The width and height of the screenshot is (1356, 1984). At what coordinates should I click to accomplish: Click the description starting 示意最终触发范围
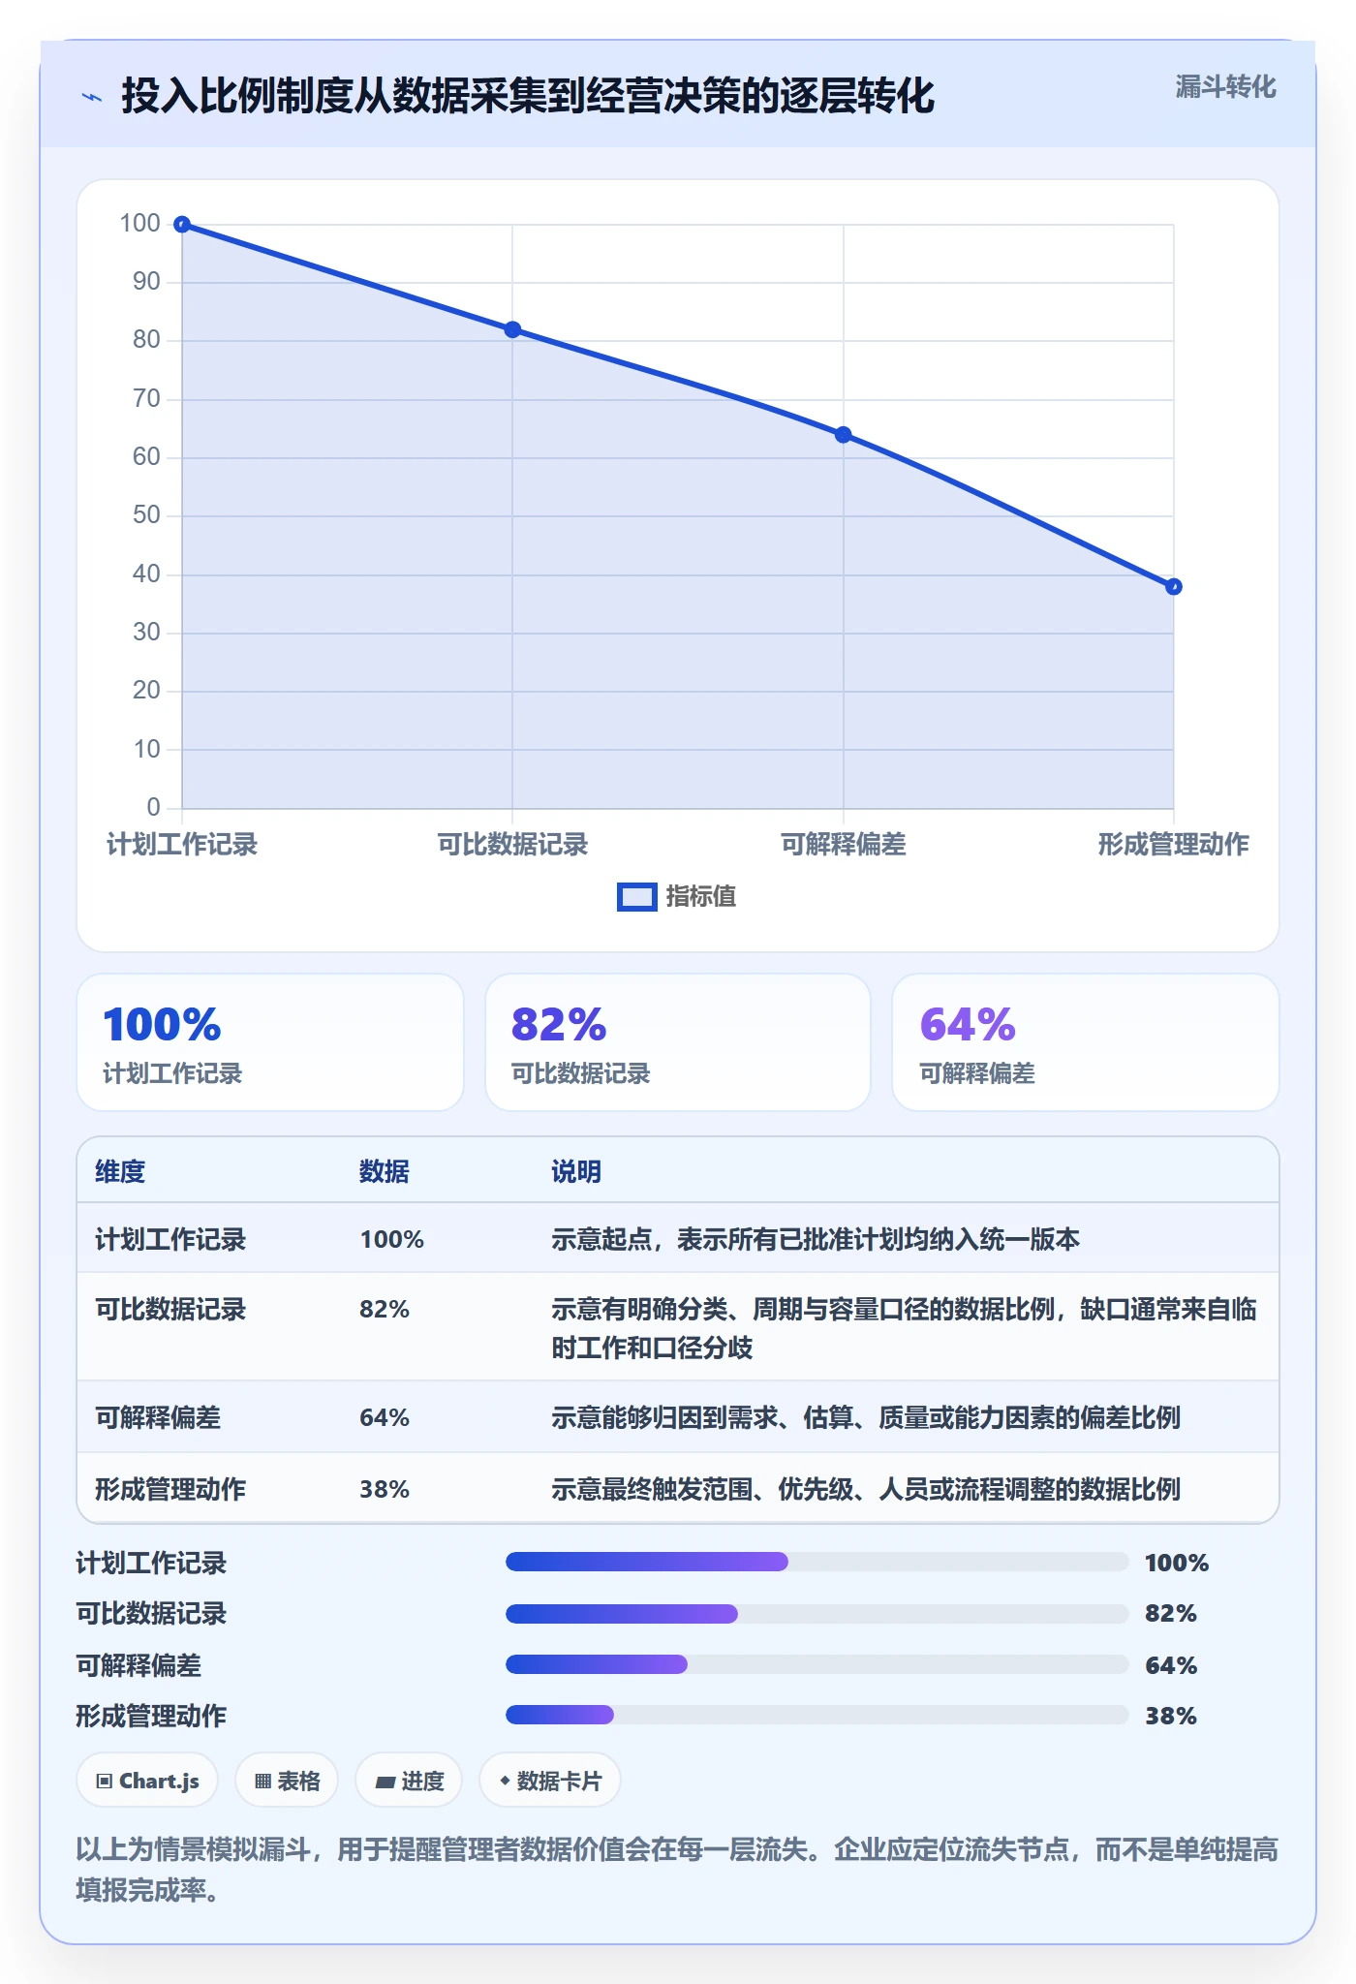866,1490
